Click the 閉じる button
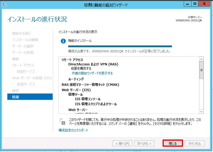213x152 pixels. (173, 143)
